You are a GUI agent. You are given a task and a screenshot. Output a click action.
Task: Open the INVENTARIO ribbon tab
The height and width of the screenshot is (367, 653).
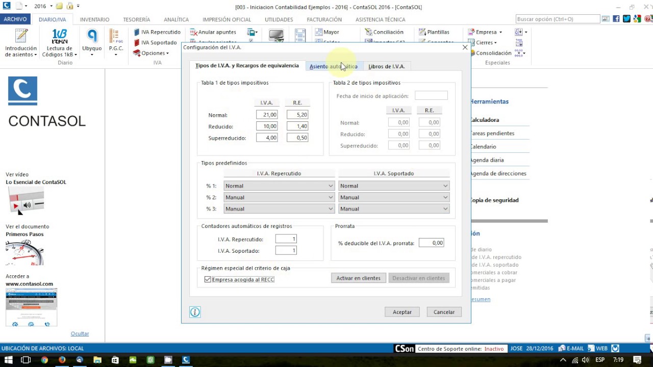(94, 19)
